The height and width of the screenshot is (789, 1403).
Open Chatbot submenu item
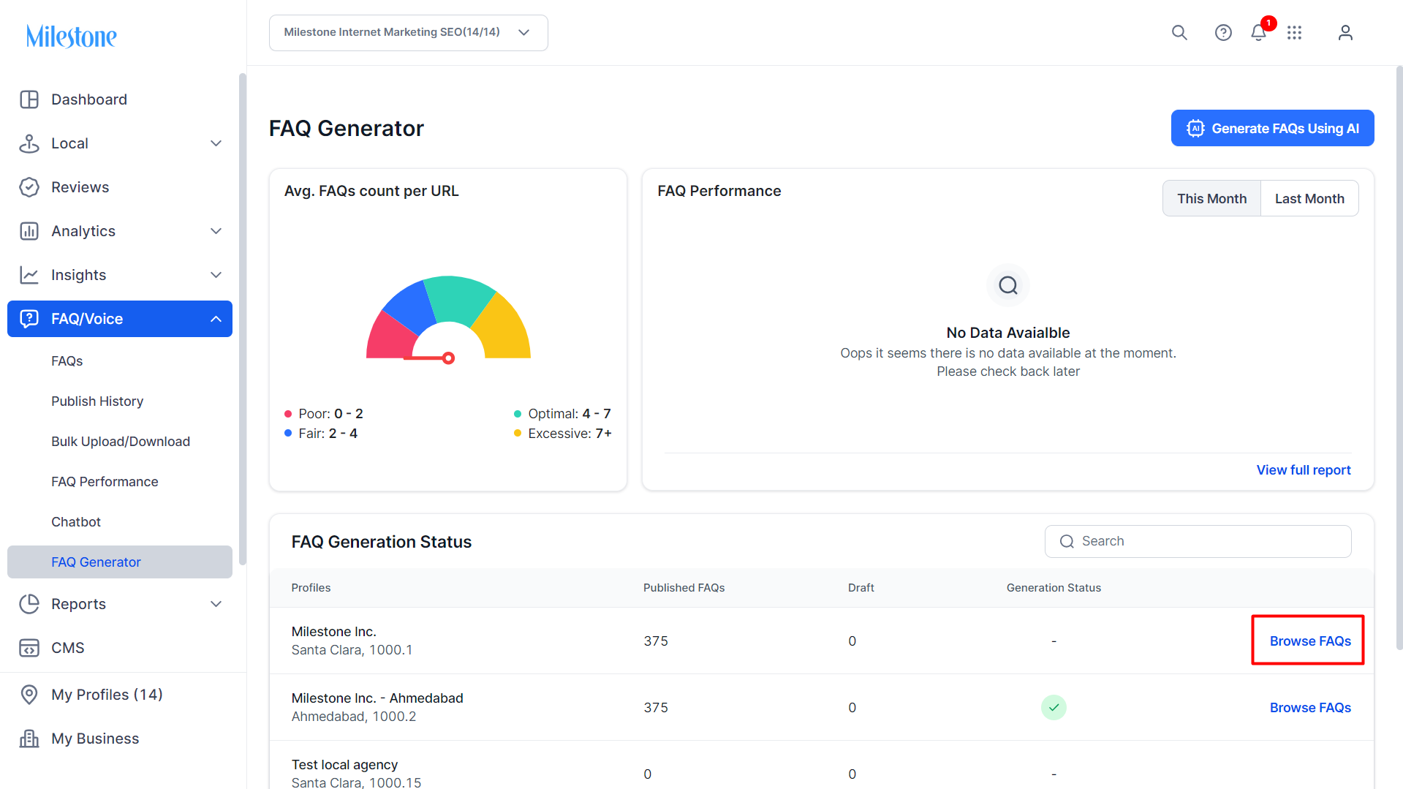76,522
